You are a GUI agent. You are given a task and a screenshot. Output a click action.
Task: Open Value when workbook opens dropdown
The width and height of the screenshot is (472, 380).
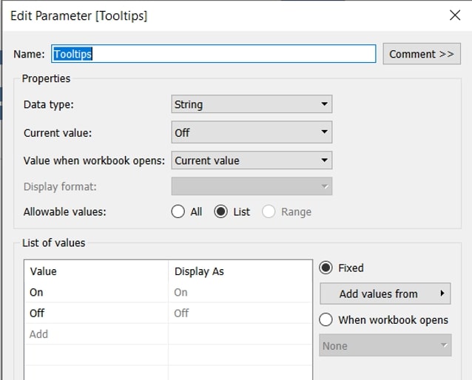click(252, 160)
